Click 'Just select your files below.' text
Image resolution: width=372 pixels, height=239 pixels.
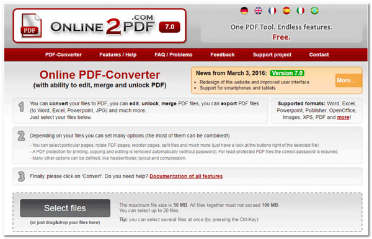(61, 117)
